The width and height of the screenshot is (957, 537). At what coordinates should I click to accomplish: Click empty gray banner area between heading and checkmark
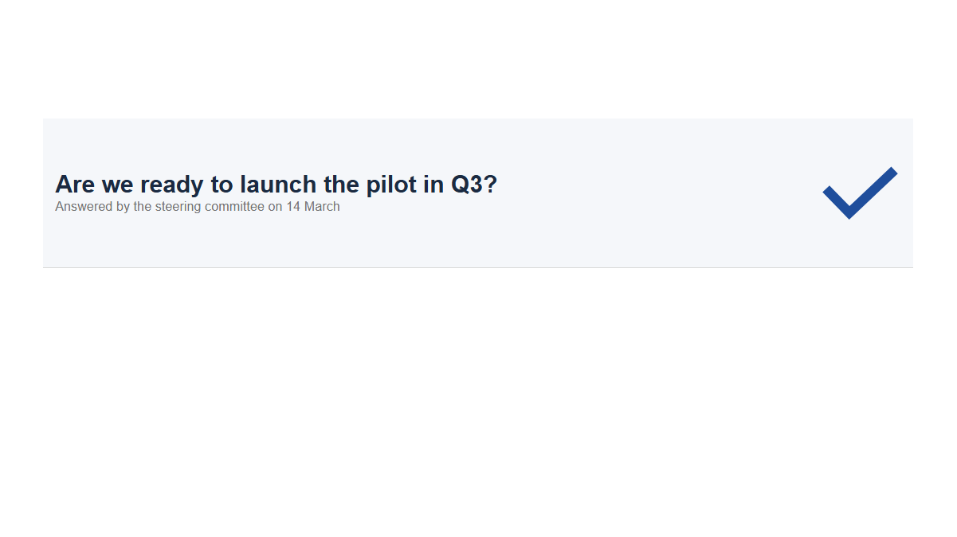tap(661, 193)
